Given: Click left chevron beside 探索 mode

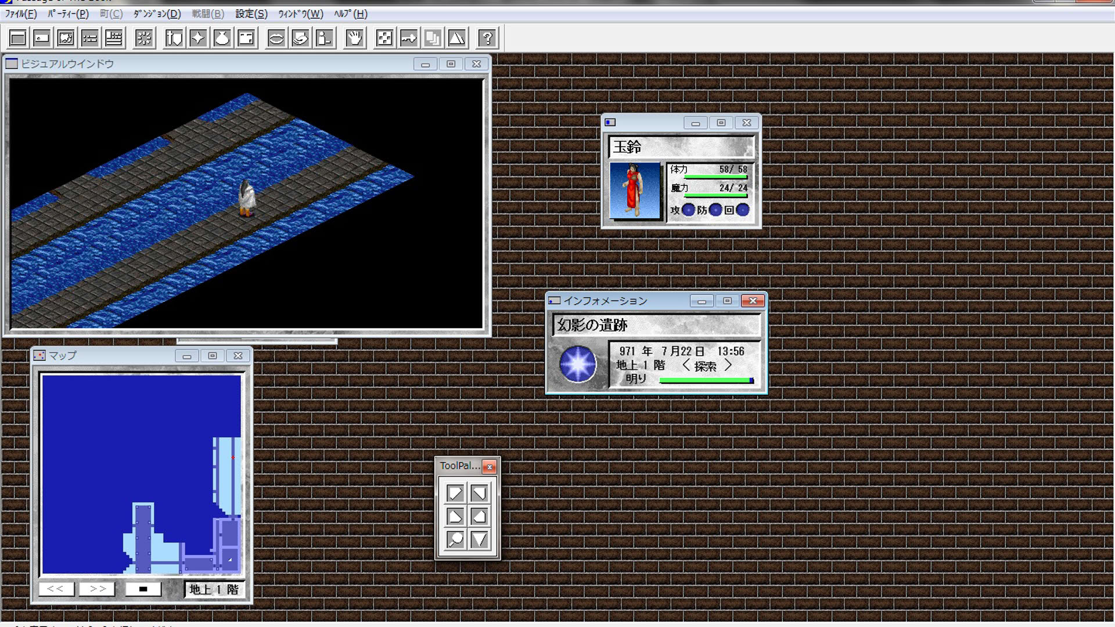Looking at the screenshot, I should 686,365.
